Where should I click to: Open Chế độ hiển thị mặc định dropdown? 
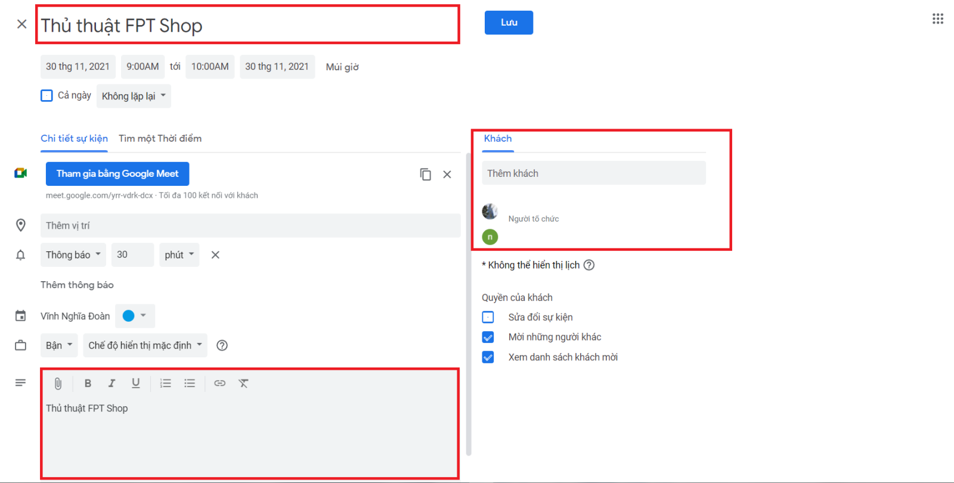point(145,345)
